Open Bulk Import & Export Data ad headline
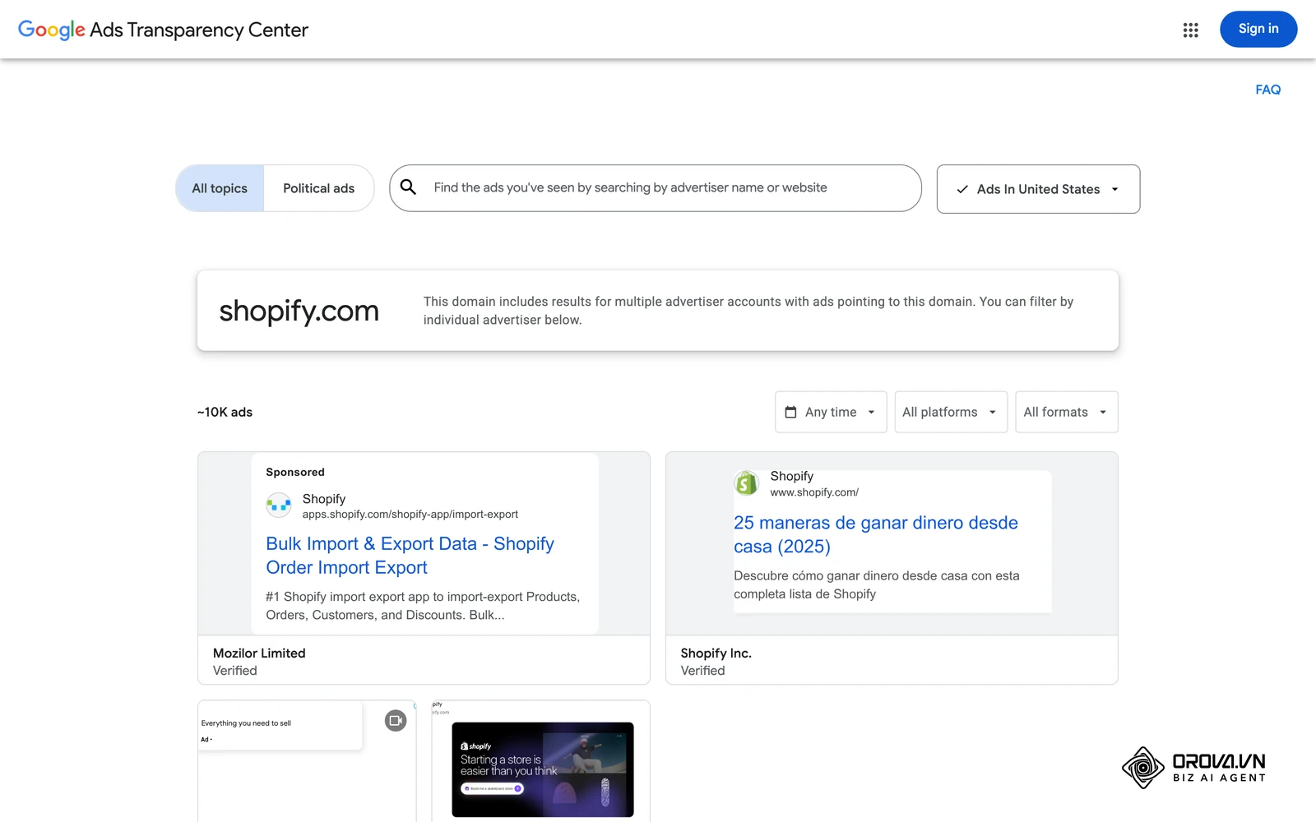Image resolution: width=1316 pixels, height=822 pixels. (410, 556)
